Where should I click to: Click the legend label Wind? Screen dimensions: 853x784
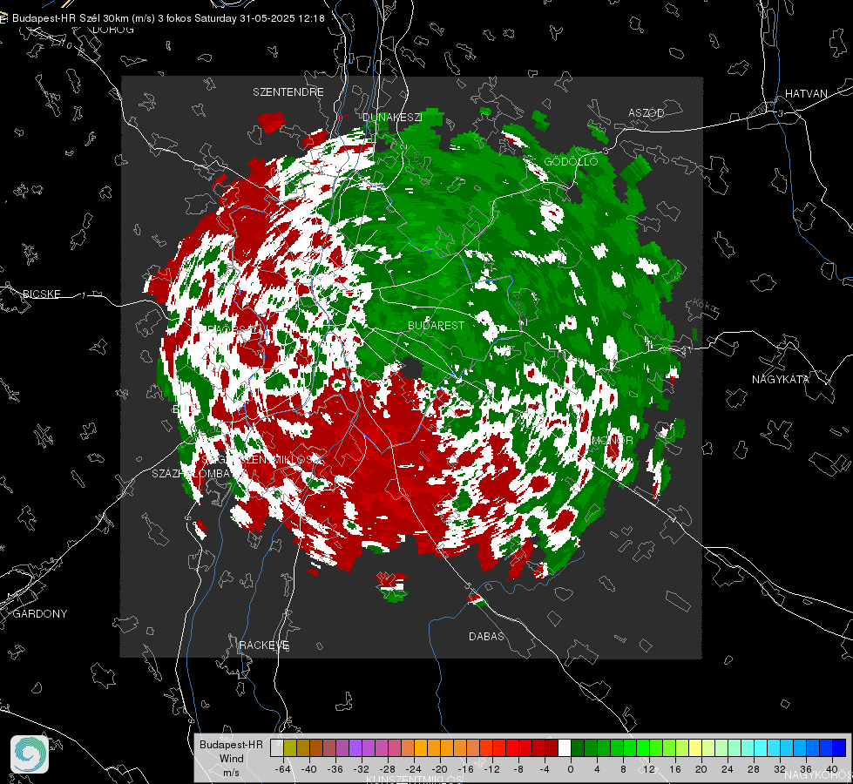[232, 758]
